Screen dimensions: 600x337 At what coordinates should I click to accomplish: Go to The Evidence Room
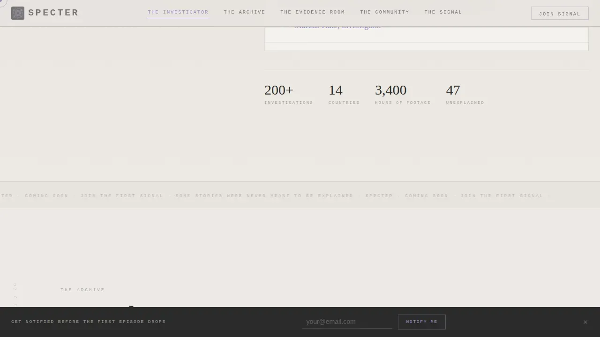click(x=313, y=12)
